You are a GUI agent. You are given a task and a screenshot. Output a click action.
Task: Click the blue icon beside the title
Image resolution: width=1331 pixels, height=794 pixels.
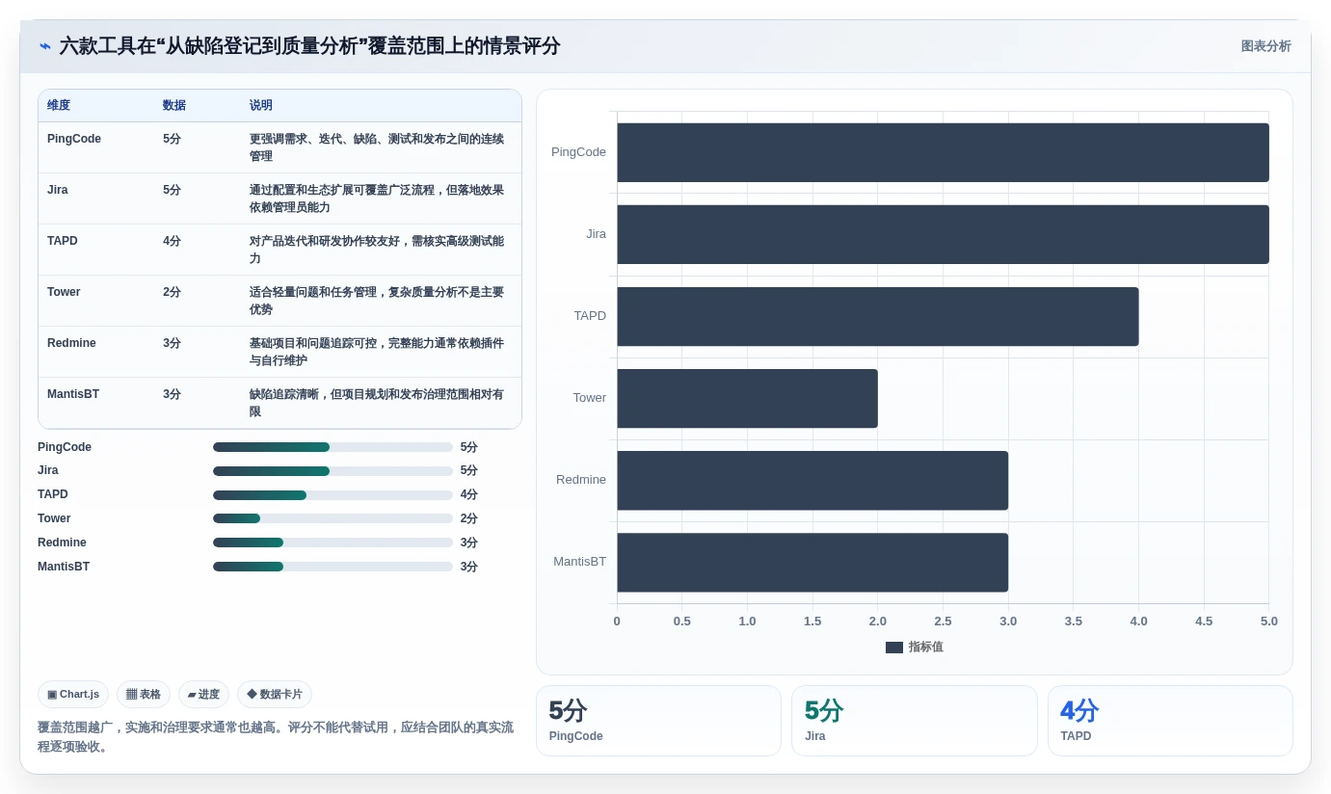pos(45,46)
